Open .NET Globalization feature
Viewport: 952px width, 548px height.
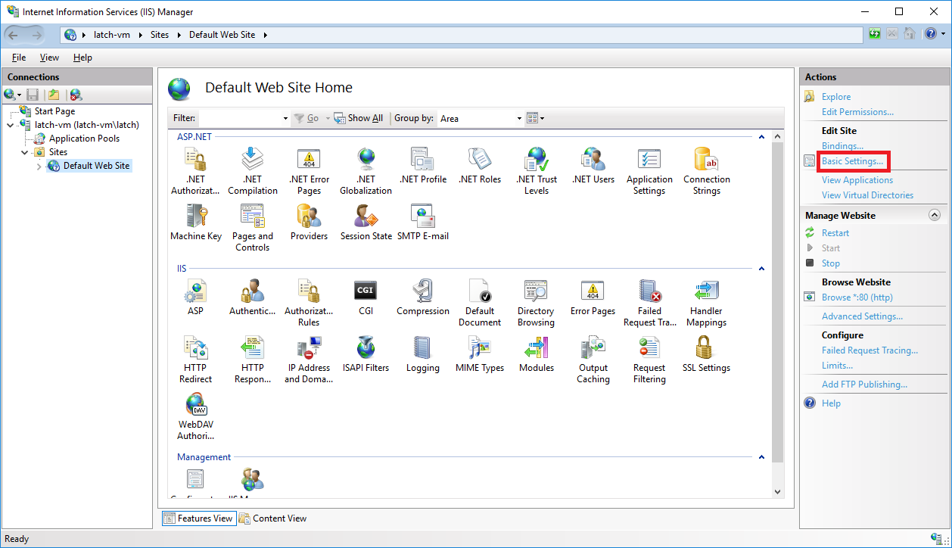click(366, 171)
